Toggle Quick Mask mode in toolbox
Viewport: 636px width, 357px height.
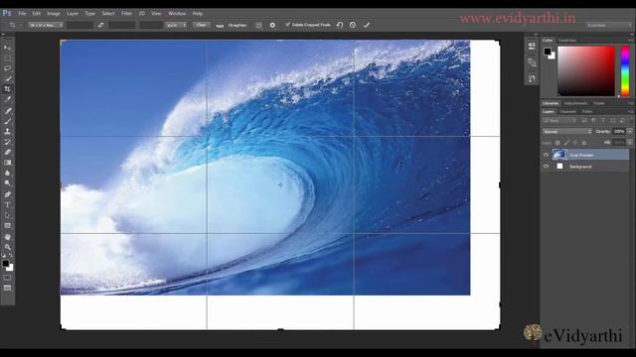coord(7,278)
